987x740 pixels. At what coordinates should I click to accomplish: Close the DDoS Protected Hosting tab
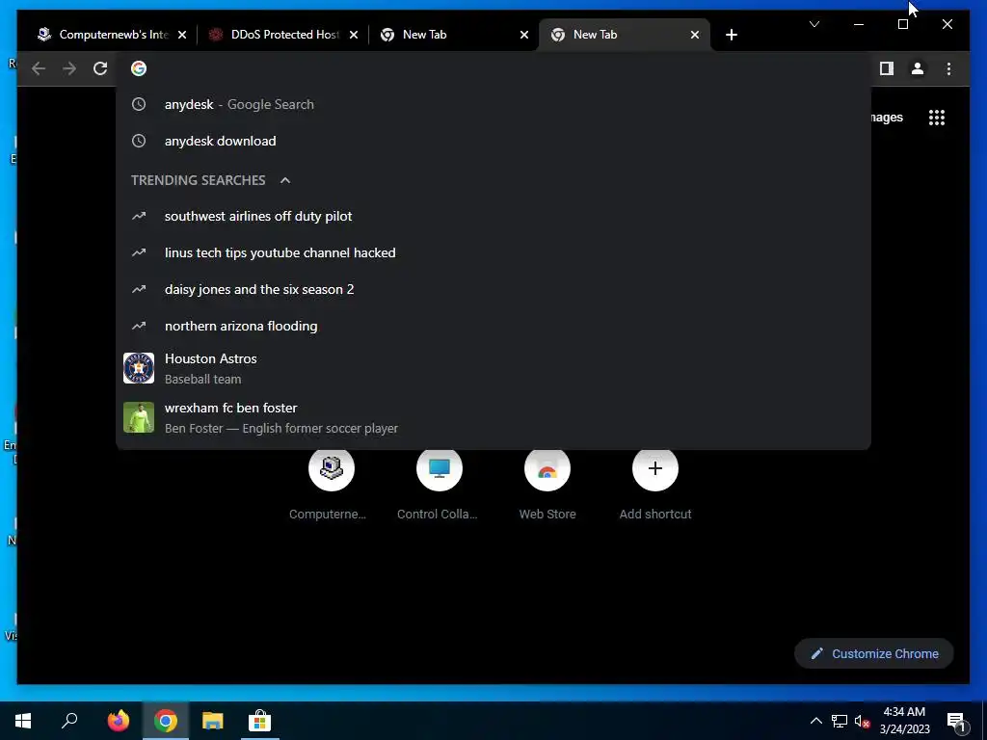[x=354, y=35]
